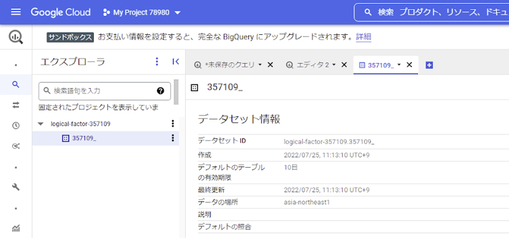Viewport: 509px width, 238px height.
Task: Click the search field in the top bar
Action: pyautogui.click(x=431, y=12)
